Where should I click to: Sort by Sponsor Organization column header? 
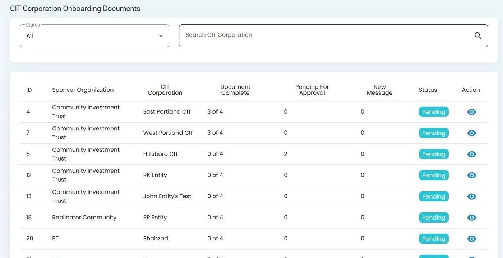(x=83, y=90)
